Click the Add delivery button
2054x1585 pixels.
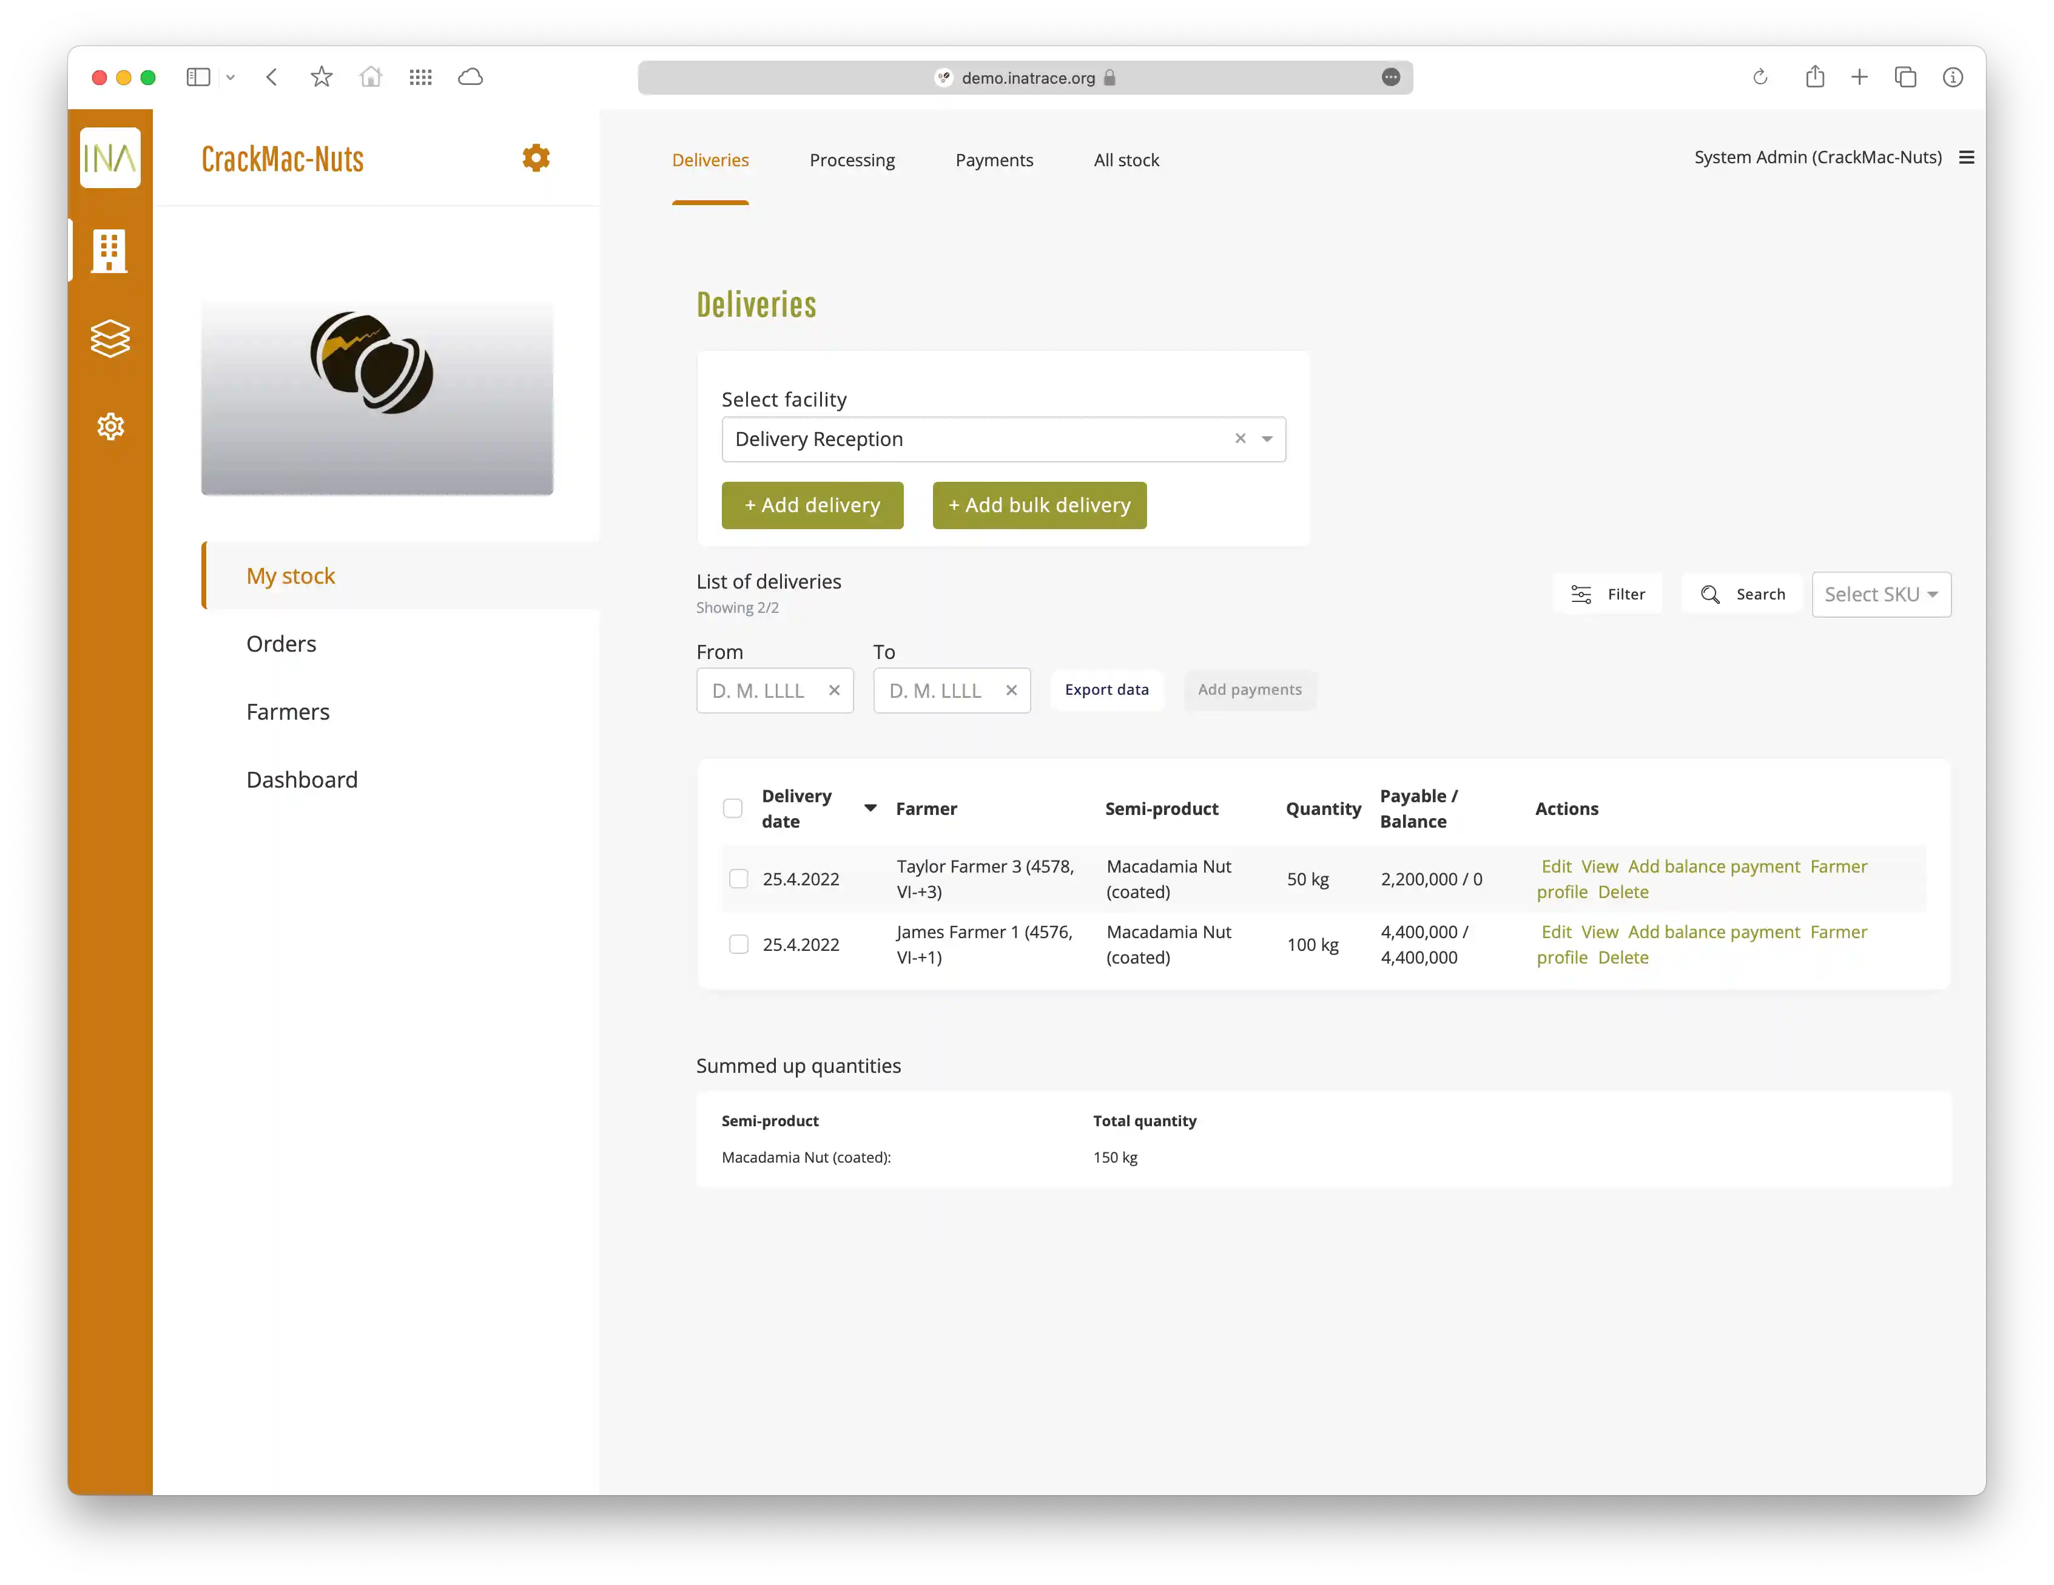click(x=812, y=505)
